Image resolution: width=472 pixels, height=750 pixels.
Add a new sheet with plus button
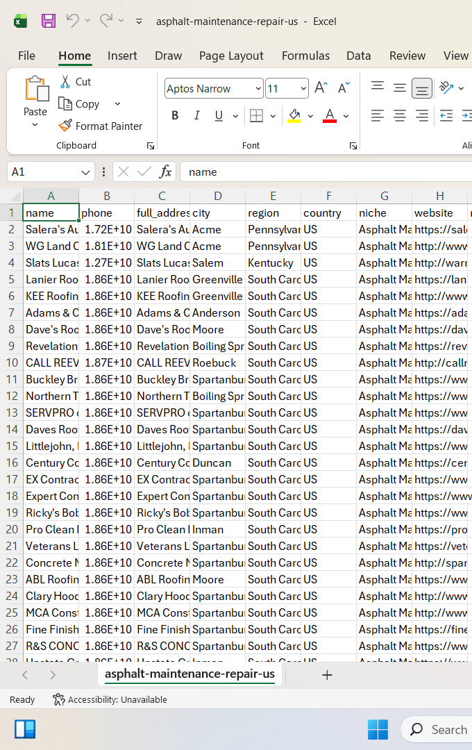click(x=327, y=675)
